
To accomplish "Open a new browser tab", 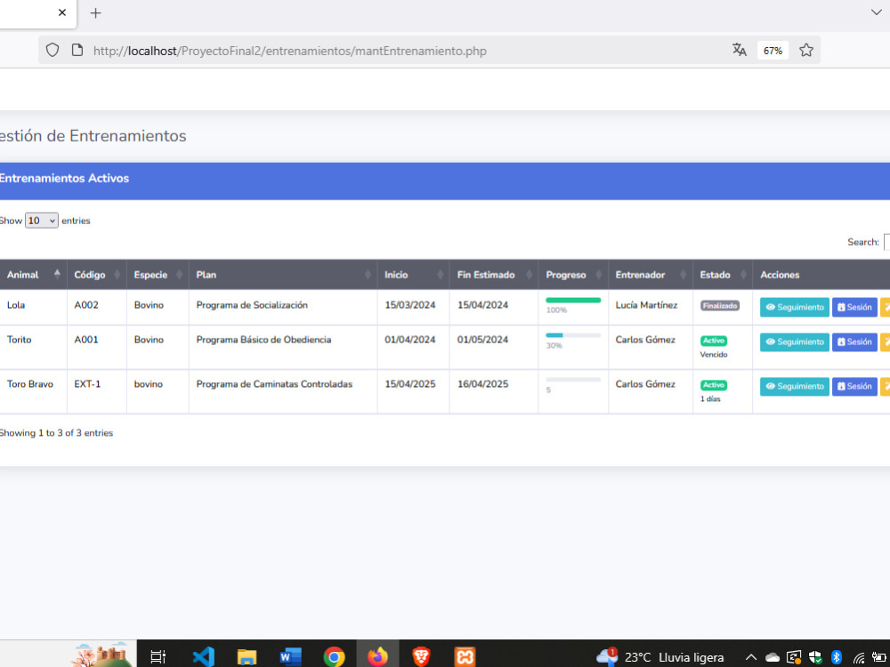I will pyautogui.click(x=95, y=13).
